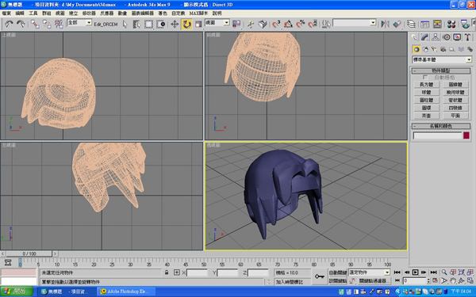Click the highlighted Select and Rotate tool

pos(186,24)
